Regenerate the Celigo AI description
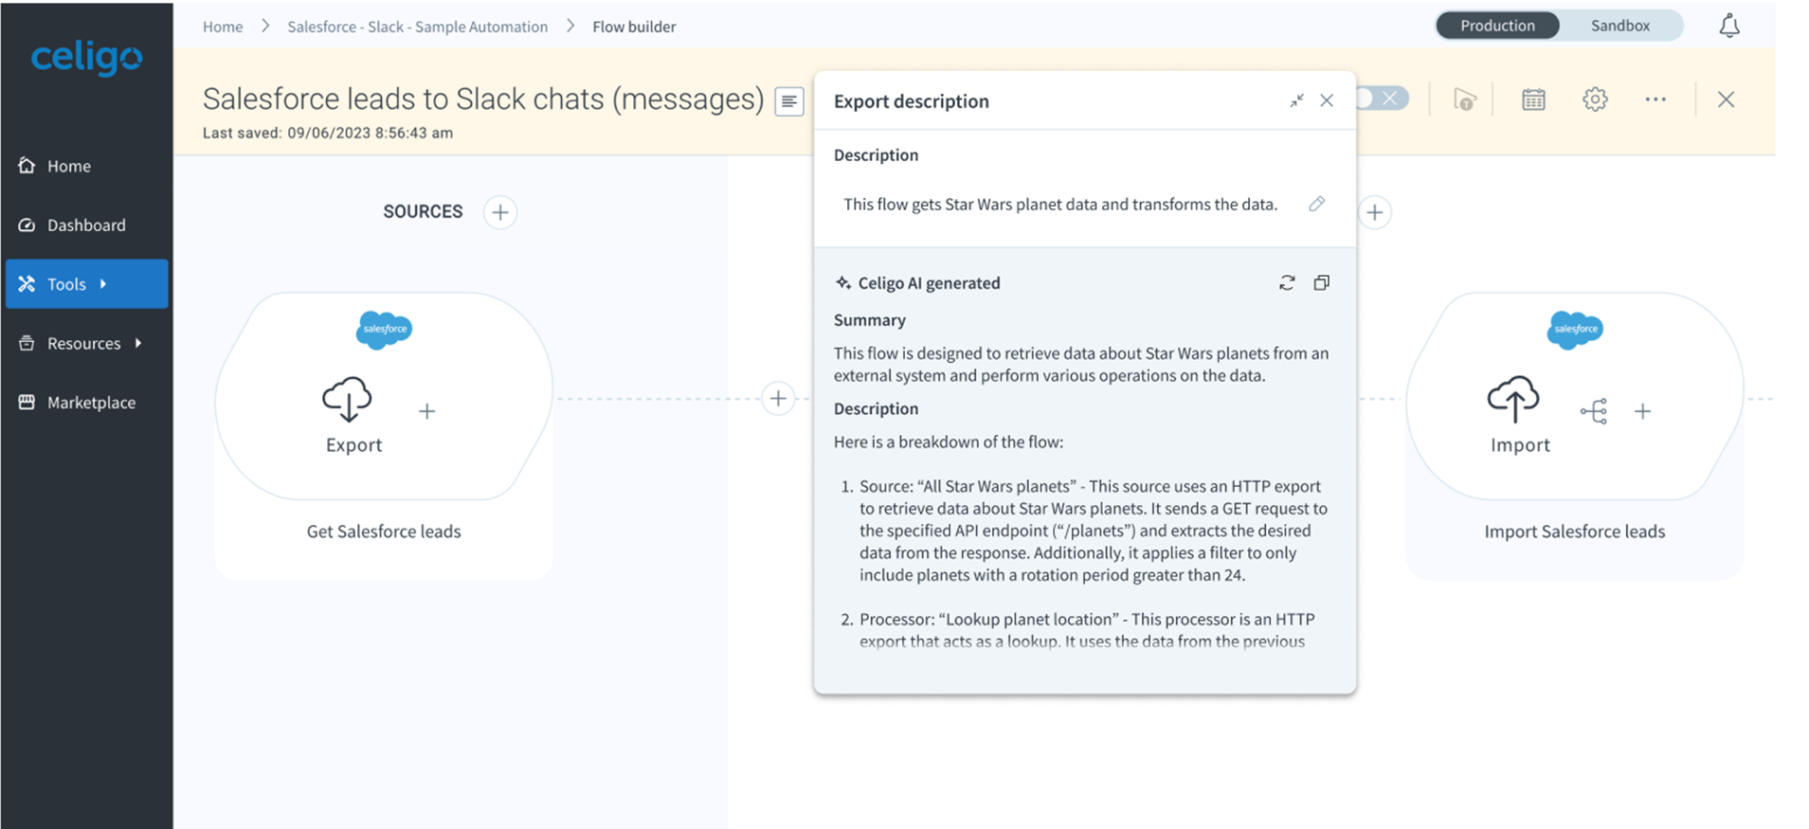 1287,283
